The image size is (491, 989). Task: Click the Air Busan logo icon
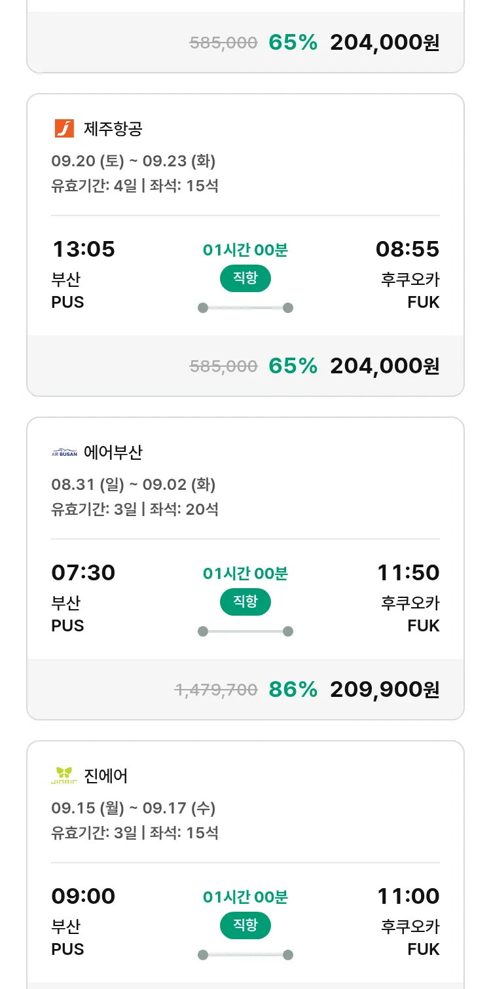(64, 453)
